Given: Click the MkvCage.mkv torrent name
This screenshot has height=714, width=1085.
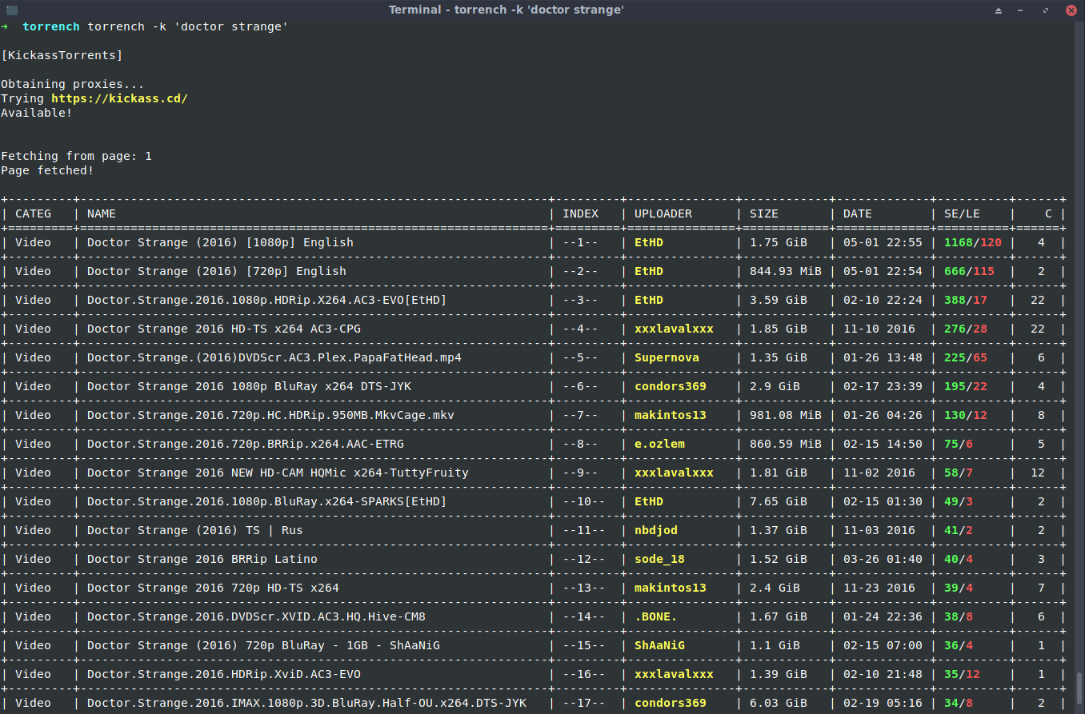Looking at the screenshot, I should [270, 415].
